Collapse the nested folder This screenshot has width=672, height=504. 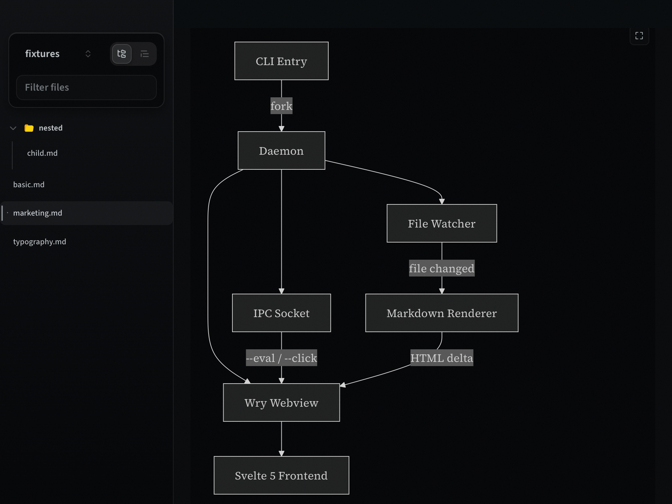(x=13, y=128)
